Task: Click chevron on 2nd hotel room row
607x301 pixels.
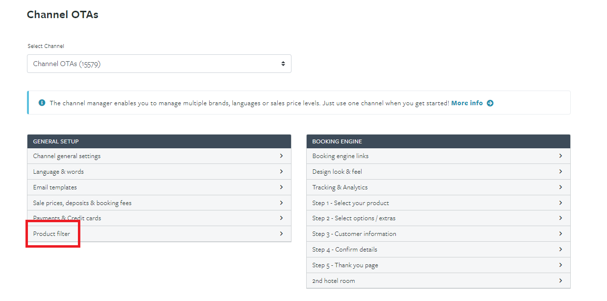Action: coord(560,281)
